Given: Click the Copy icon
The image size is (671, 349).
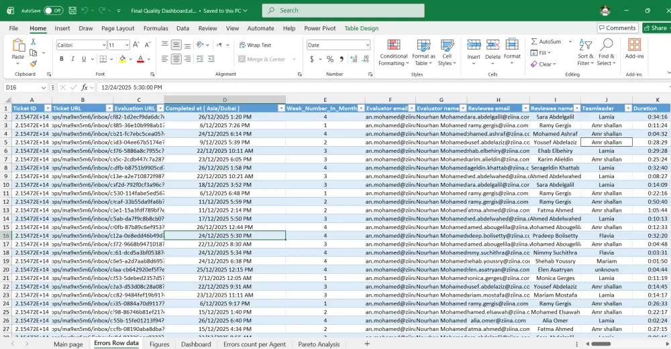Looking at the screenshot, I should [x=33, y=52].
